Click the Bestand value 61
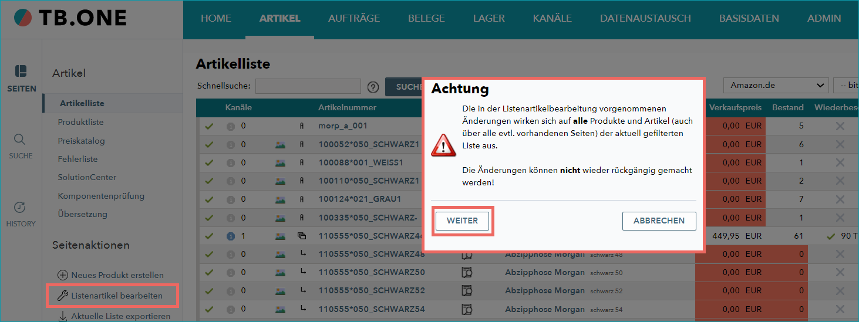Screen dimensions: 859x322 (x=798, y=236)
